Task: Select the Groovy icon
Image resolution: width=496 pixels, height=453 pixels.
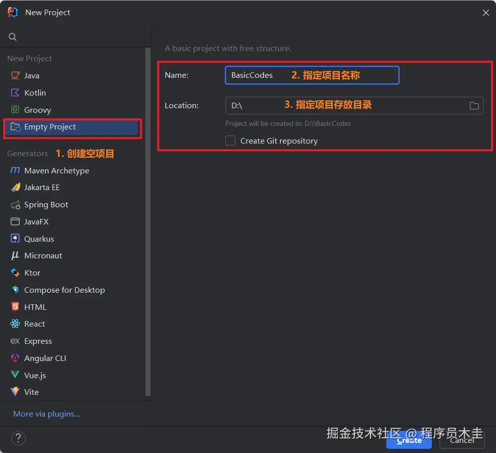Action: coord(15,110)
